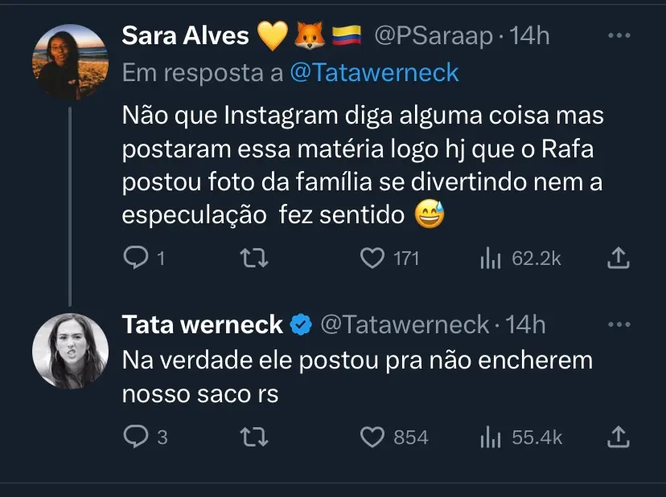Viewport: 666px width, 497px height.
Task: Click the reply icon on Sara Alves's tweet
Action: point(137,257)
